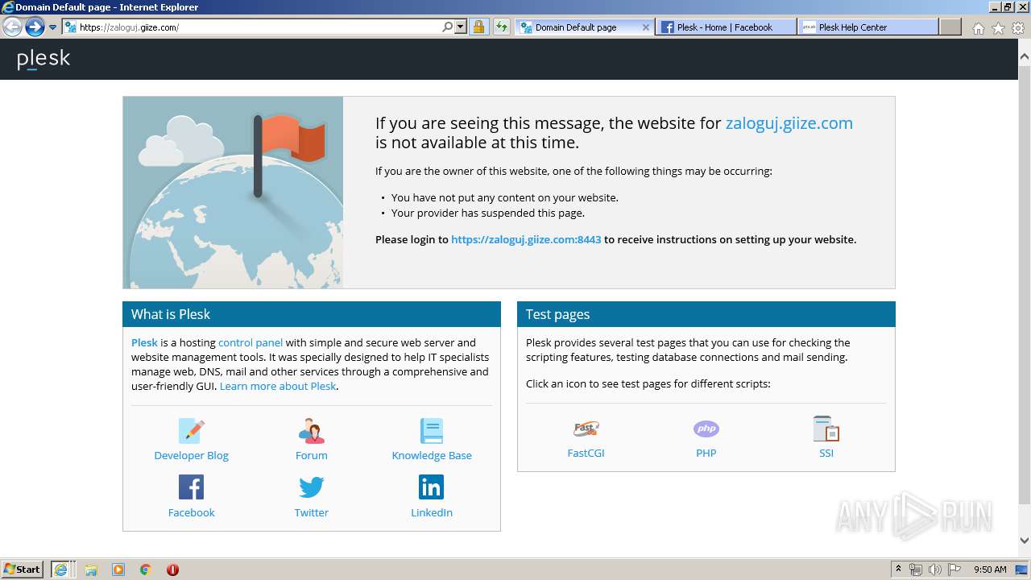Open the PHP test page icon

coord(706,429)
